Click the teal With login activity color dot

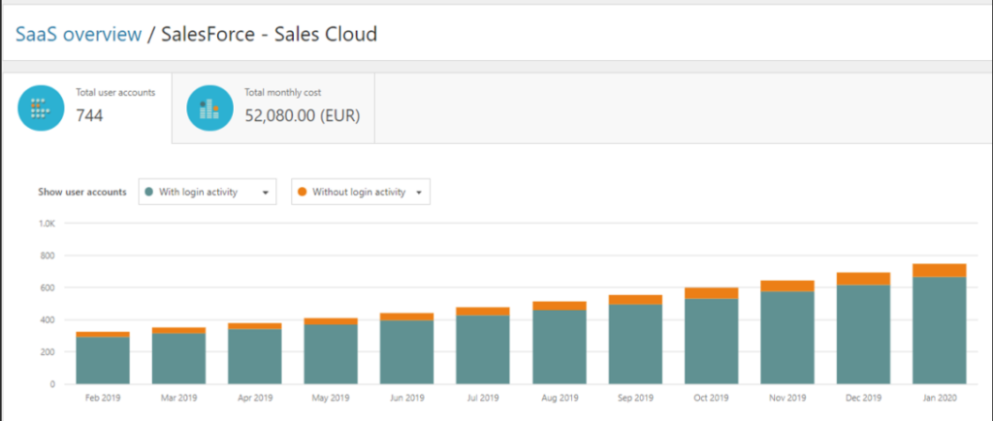[148, 193]
